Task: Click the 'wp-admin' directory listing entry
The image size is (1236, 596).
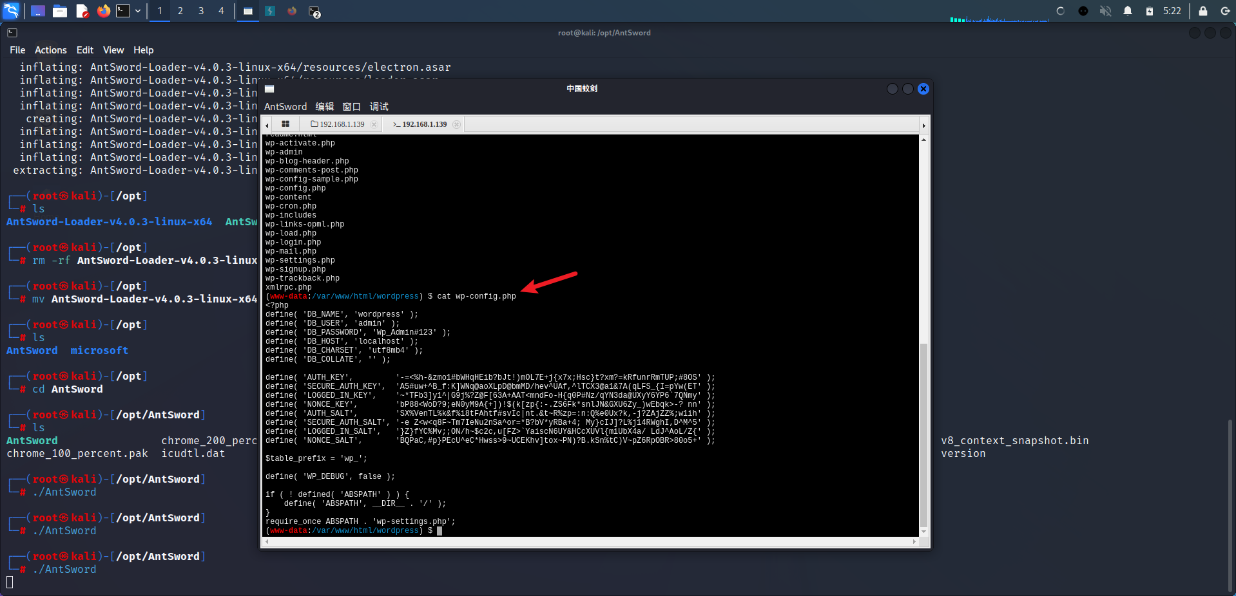Action: (284, 153)
